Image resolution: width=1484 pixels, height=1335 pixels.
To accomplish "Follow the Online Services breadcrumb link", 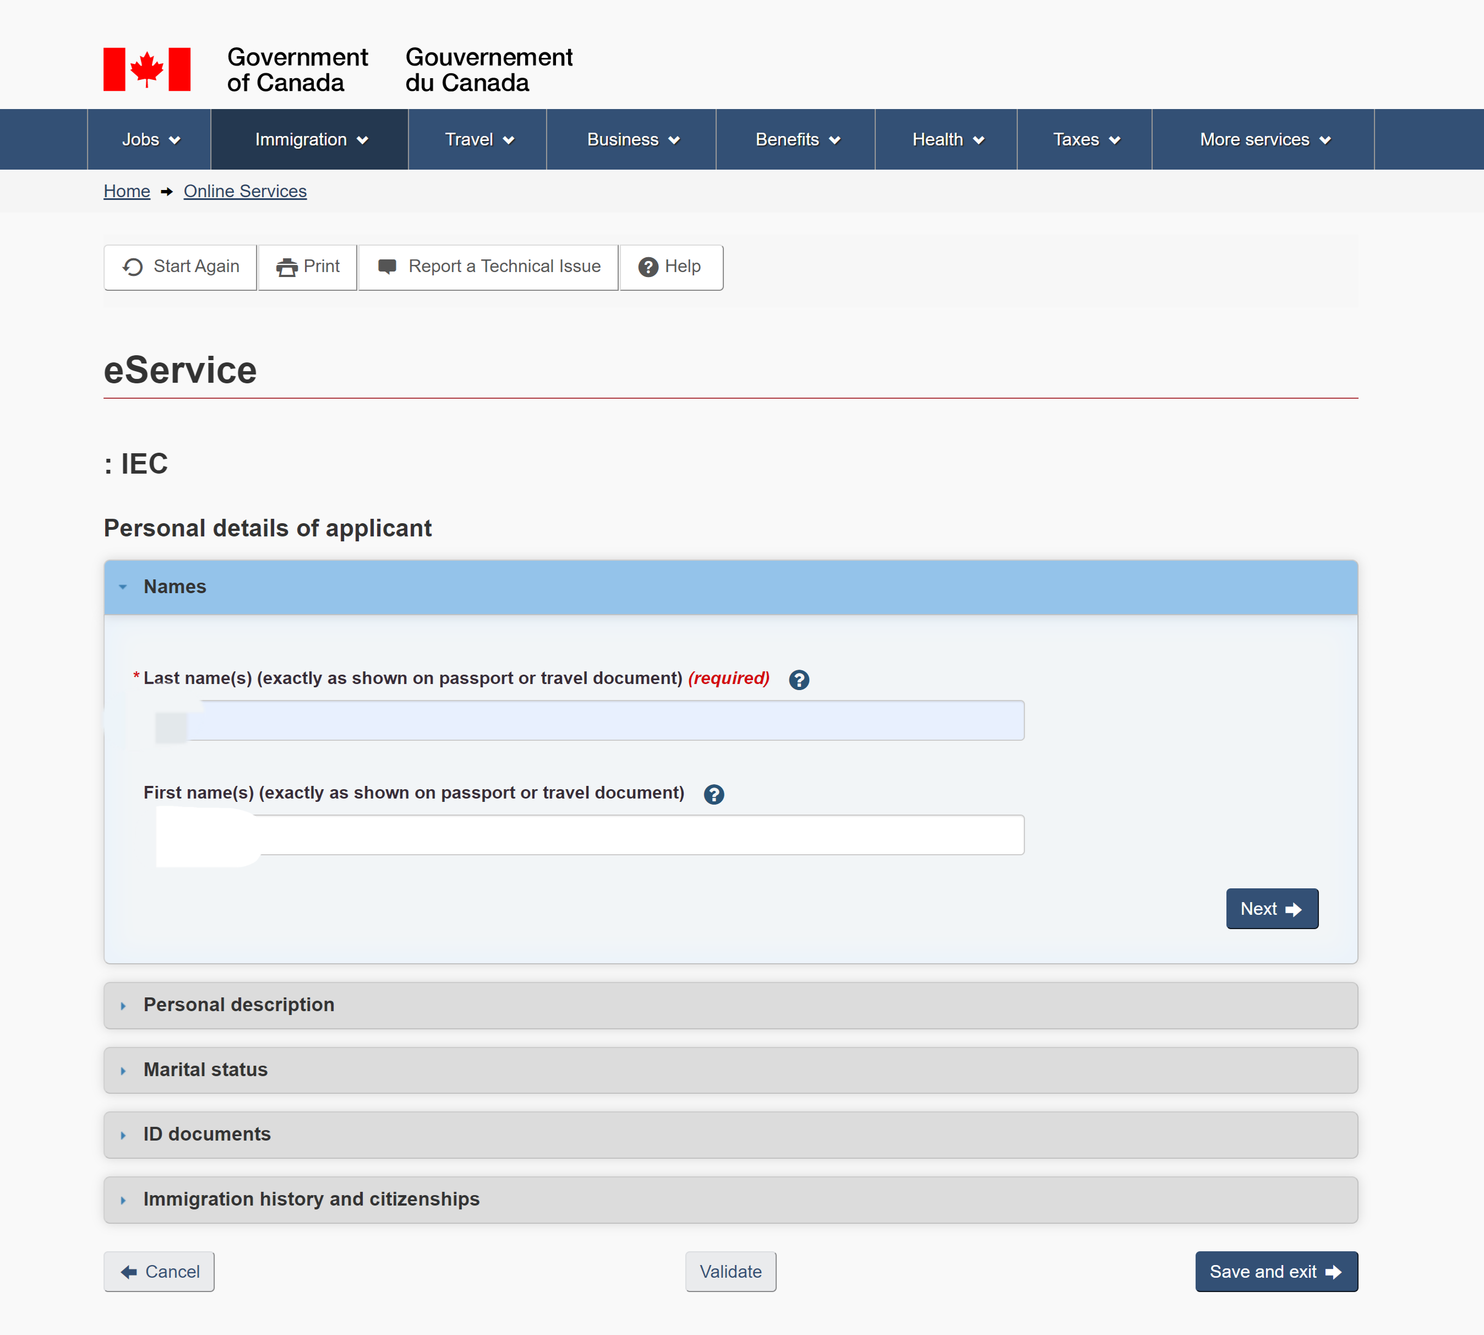I will pos(245,192).
